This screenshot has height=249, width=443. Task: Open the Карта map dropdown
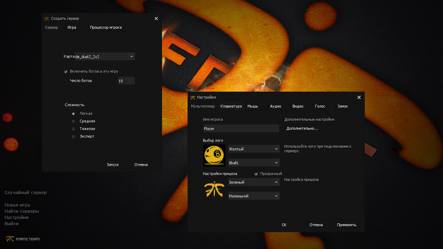click(105, 57)
